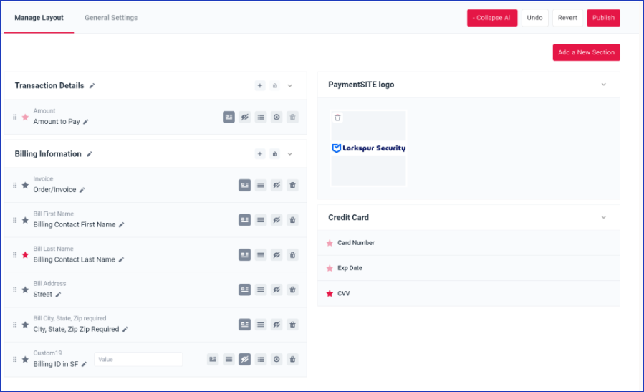This screenshot has height=392, width=644.
Task: Undo the last layout change
Action: tap(534, 18)
